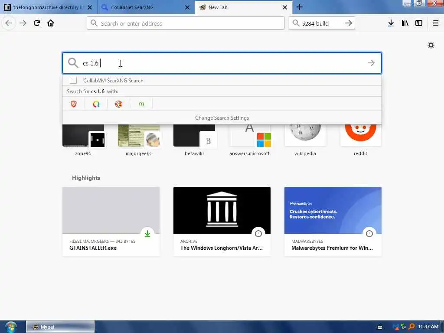Open the Home page icon
This screenshot has width=444, height=333.
tap(51, 23)
